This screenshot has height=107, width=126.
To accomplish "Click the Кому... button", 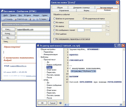I will click(x=8, y=29).
